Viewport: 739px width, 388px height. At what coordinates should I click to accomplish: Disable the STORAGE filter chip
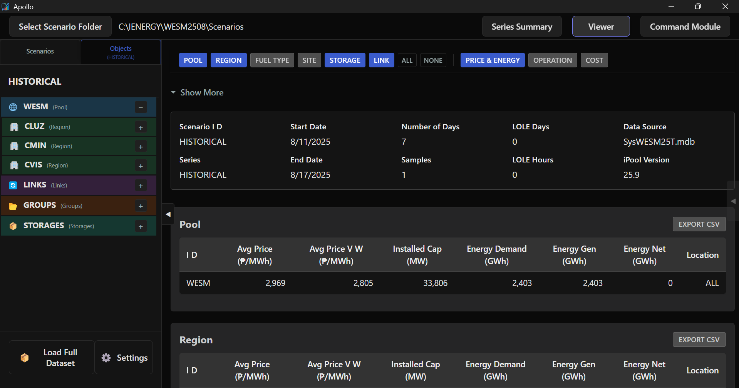[x=345, y=60]
